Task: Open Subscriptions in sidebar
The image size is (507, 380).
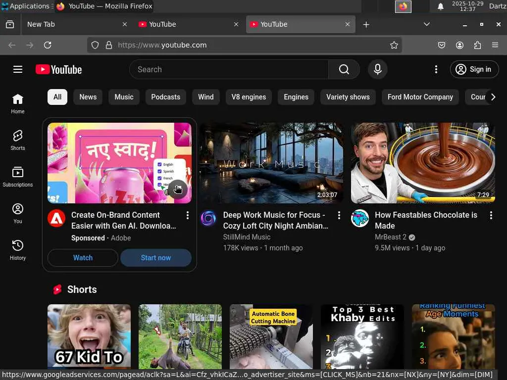Action: pyautogui.click(x=18, y=177)
